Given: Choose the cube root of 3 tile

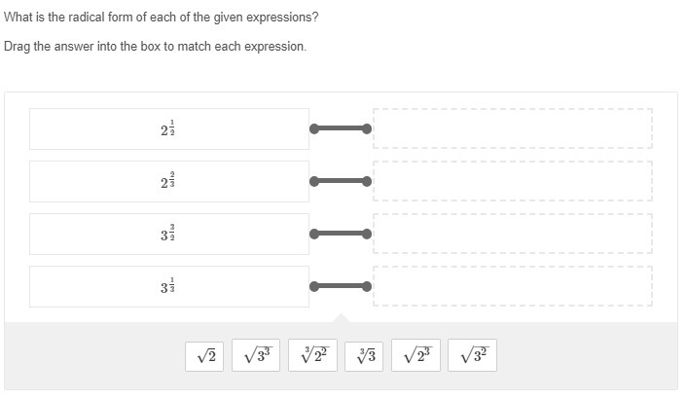Looking at the screenshot, I should pyautogui.click(x=366, y=356).
